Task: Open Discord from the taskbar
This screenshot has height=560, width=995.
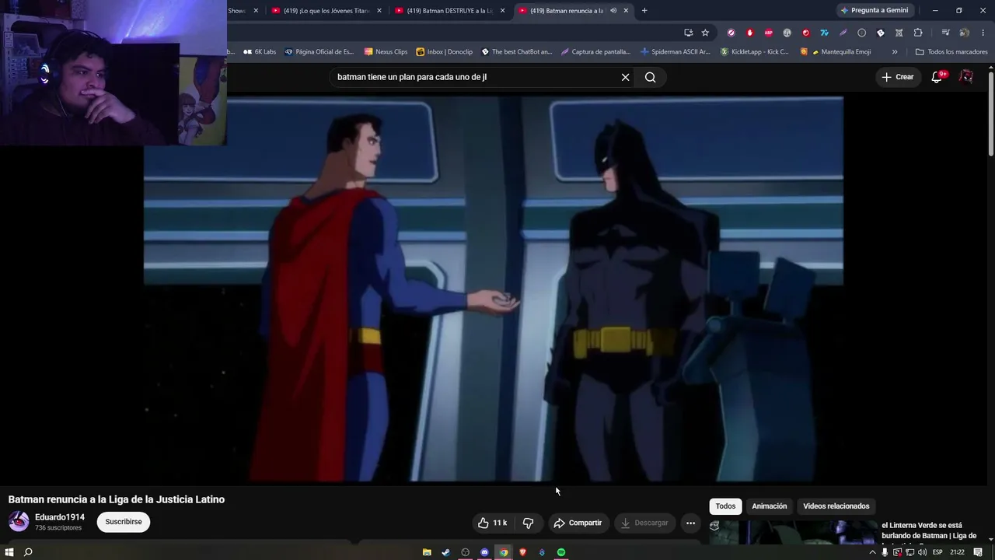Action: pos(484,552)
